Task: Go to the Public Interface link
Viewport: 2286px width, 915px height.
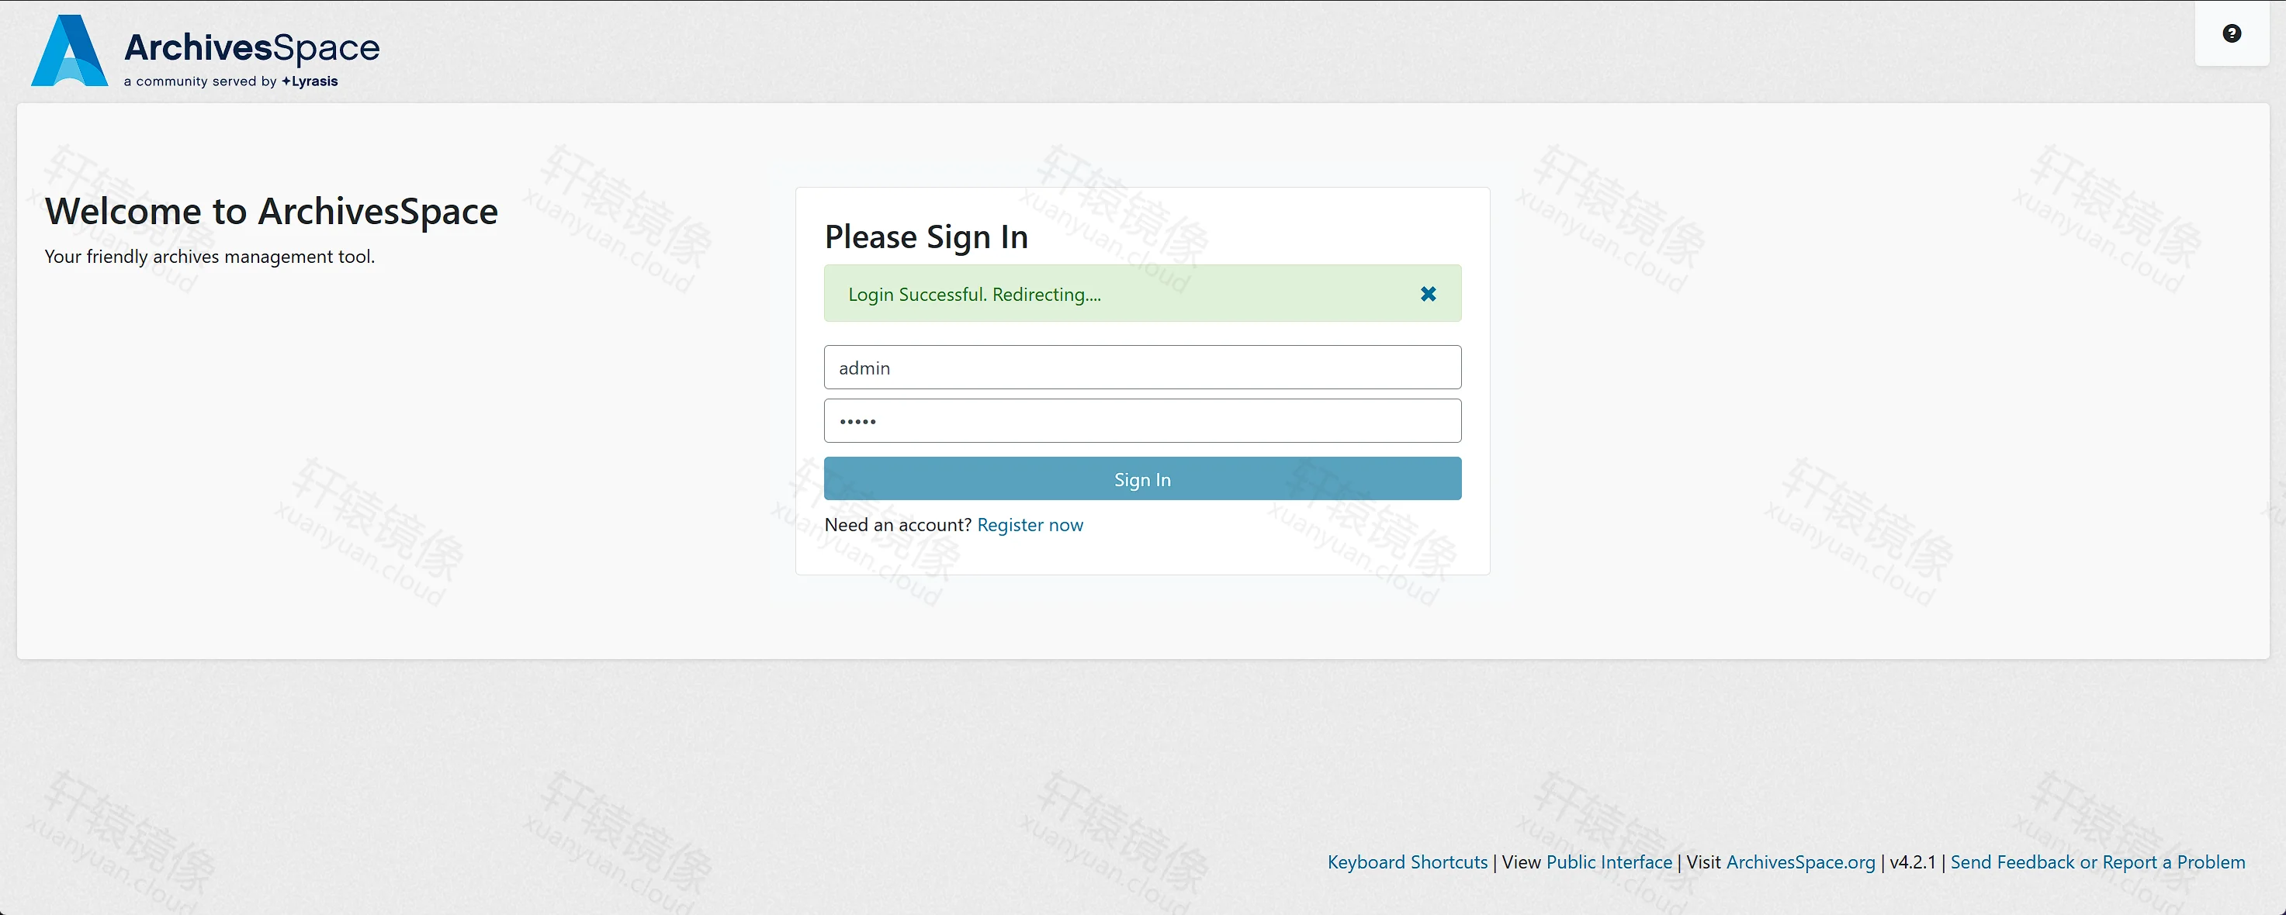Action: coord(1609,861)
